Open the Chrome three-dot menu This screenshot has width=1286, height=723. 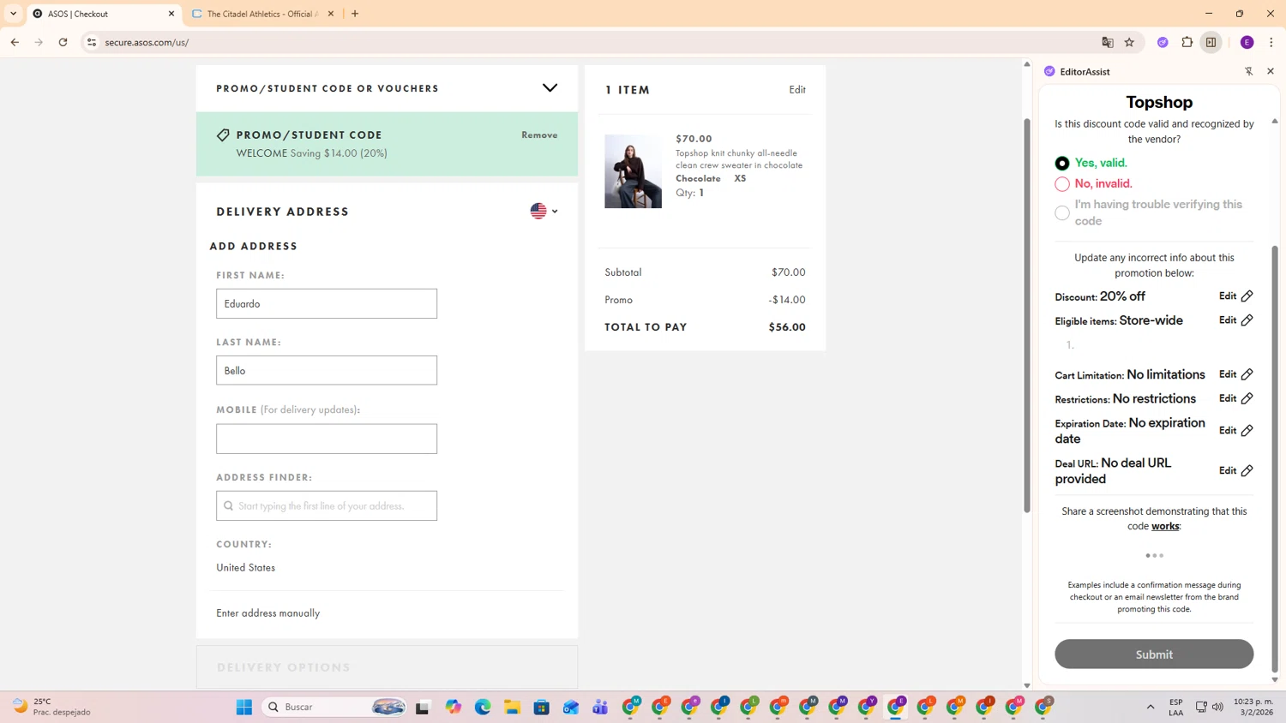(x=1271, y=42)
